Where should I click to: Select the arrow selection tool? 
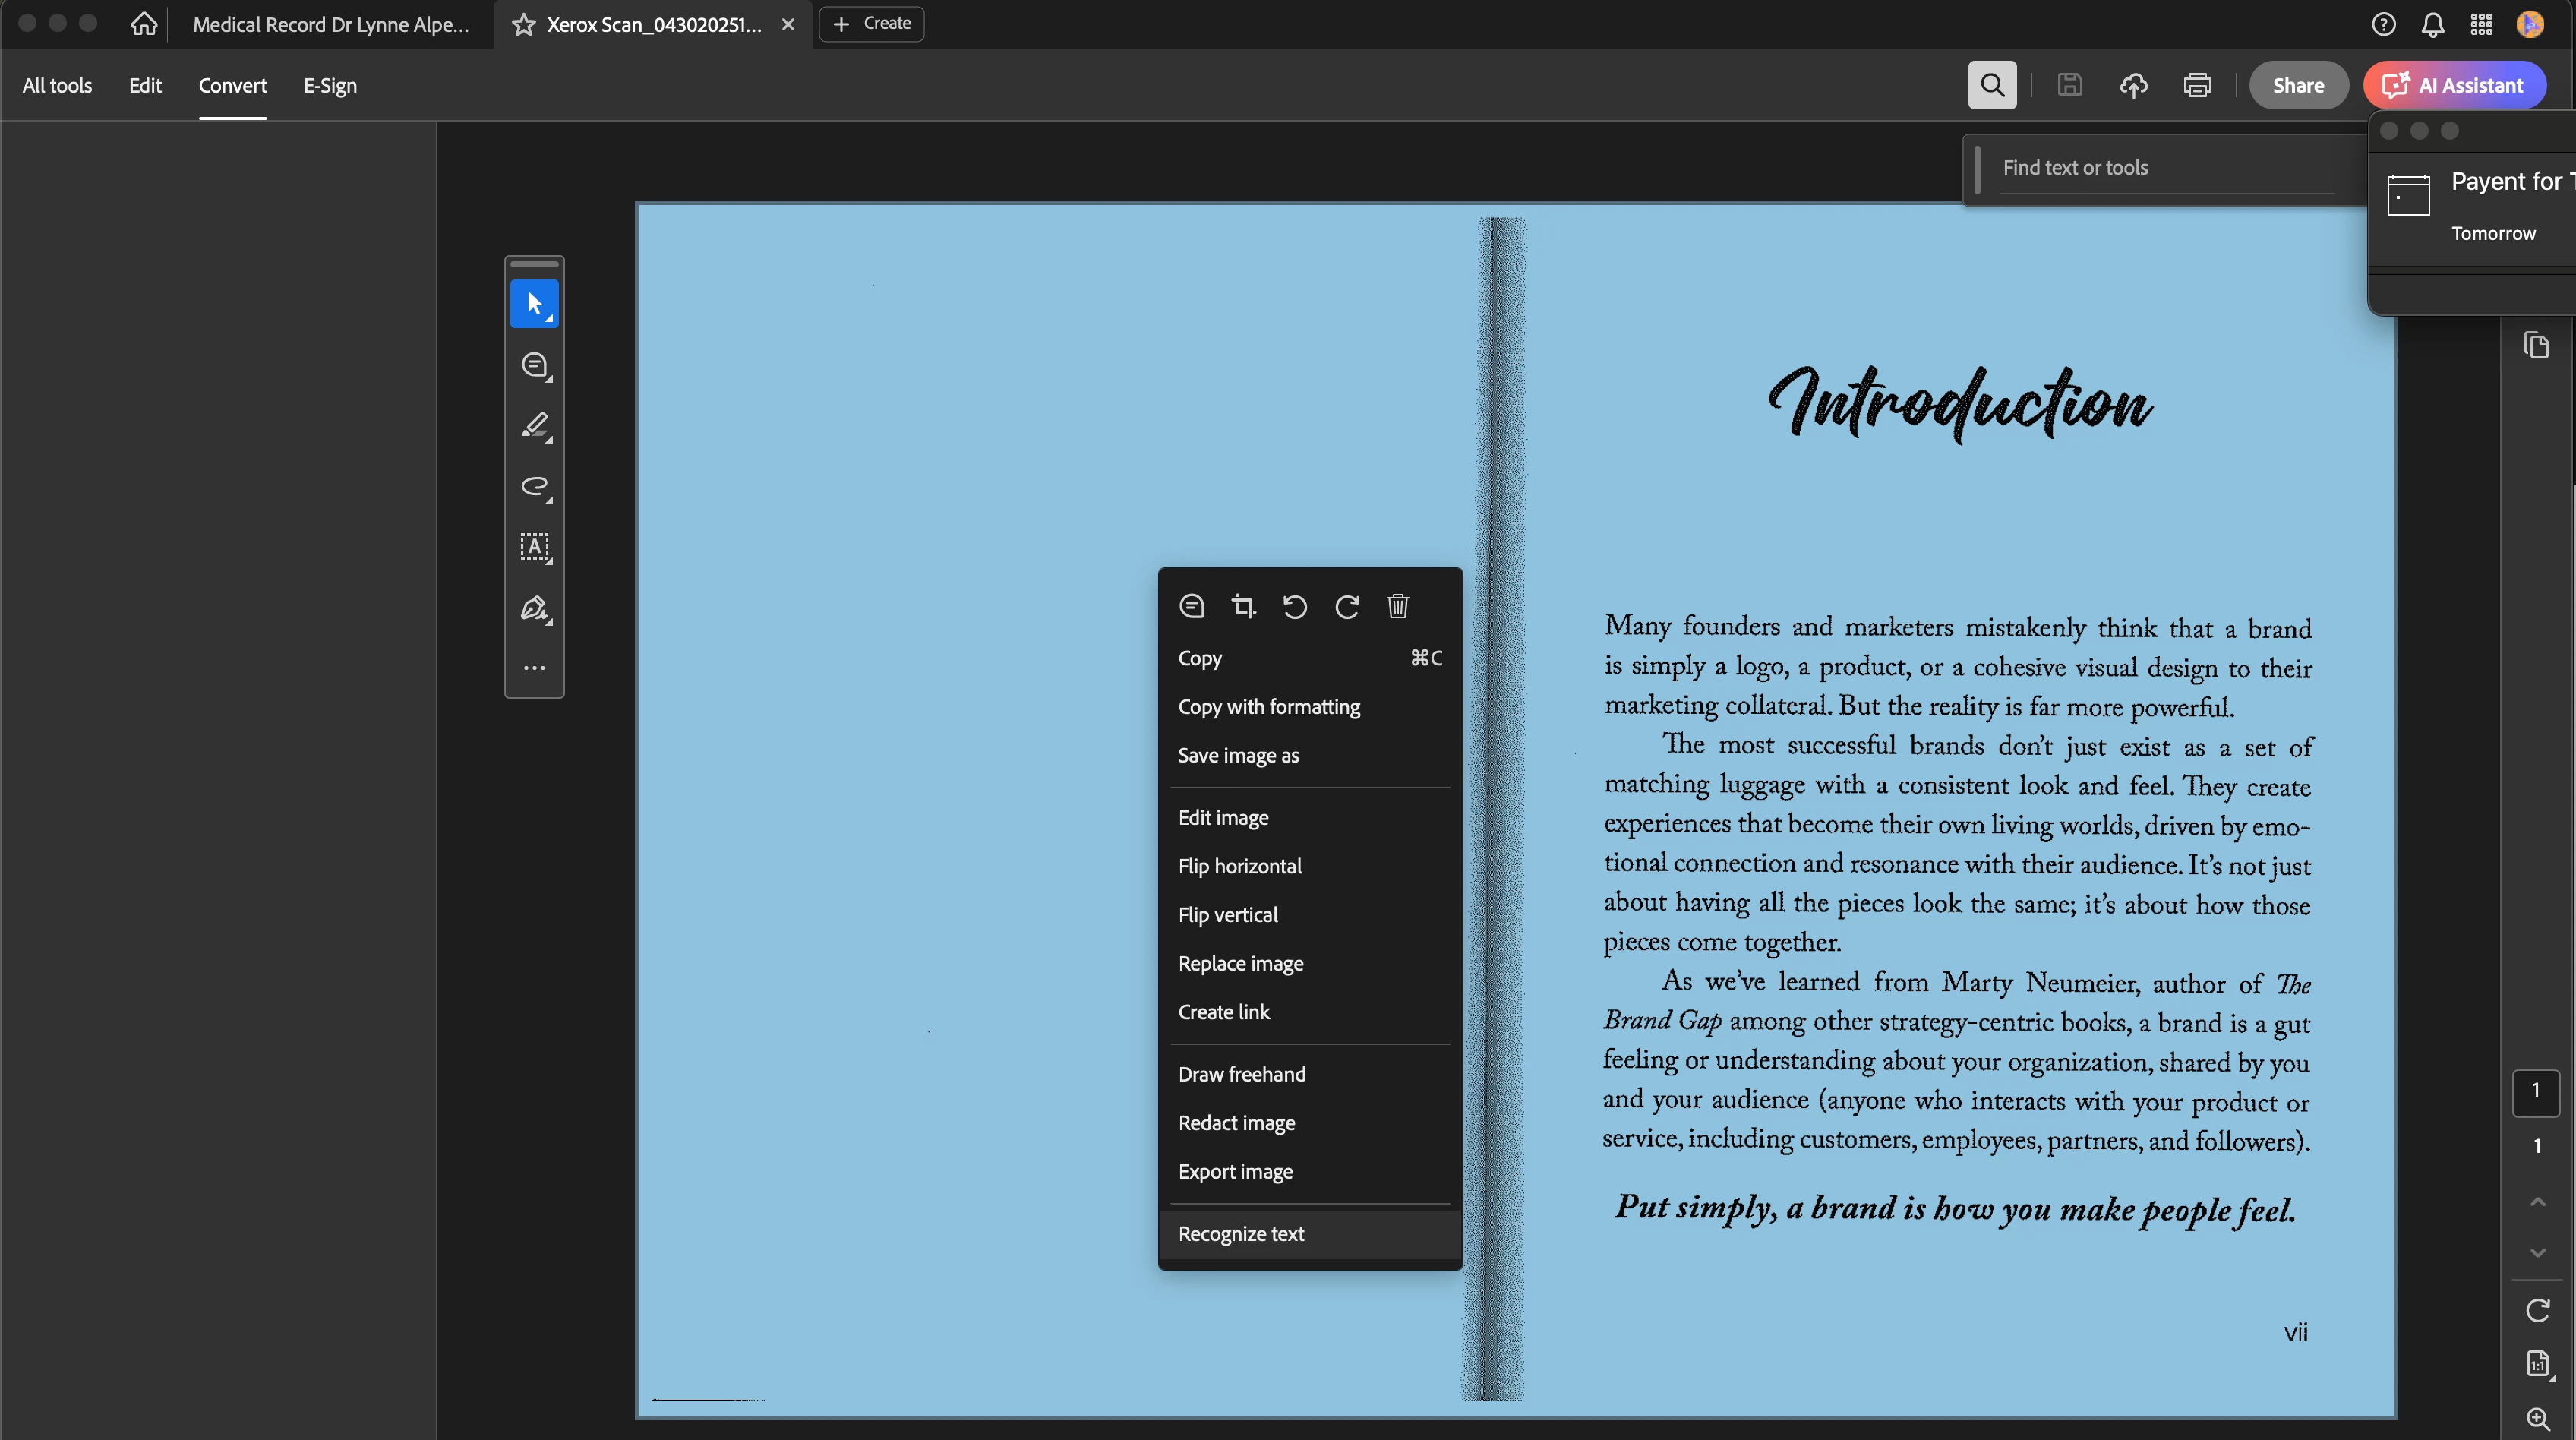point(534,304)
